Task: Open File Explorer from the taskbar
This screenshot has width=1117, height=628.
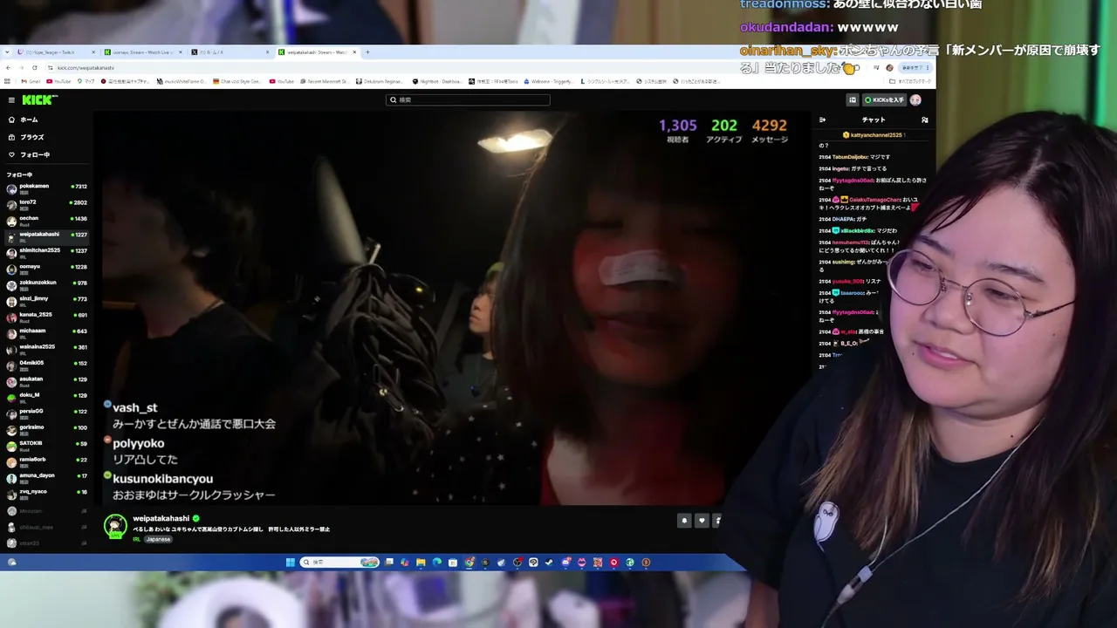Action: 421,563
